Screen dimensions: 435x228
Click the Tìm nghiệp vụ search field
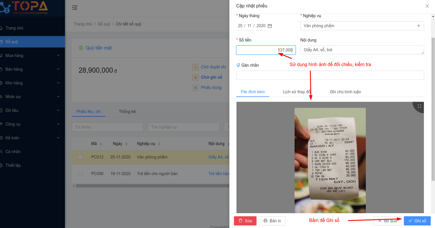tap(184, 127)
